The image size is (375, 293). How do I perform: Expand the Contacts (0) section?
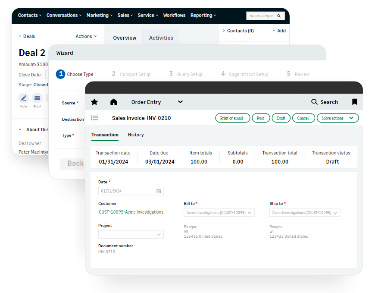(224, 31)
